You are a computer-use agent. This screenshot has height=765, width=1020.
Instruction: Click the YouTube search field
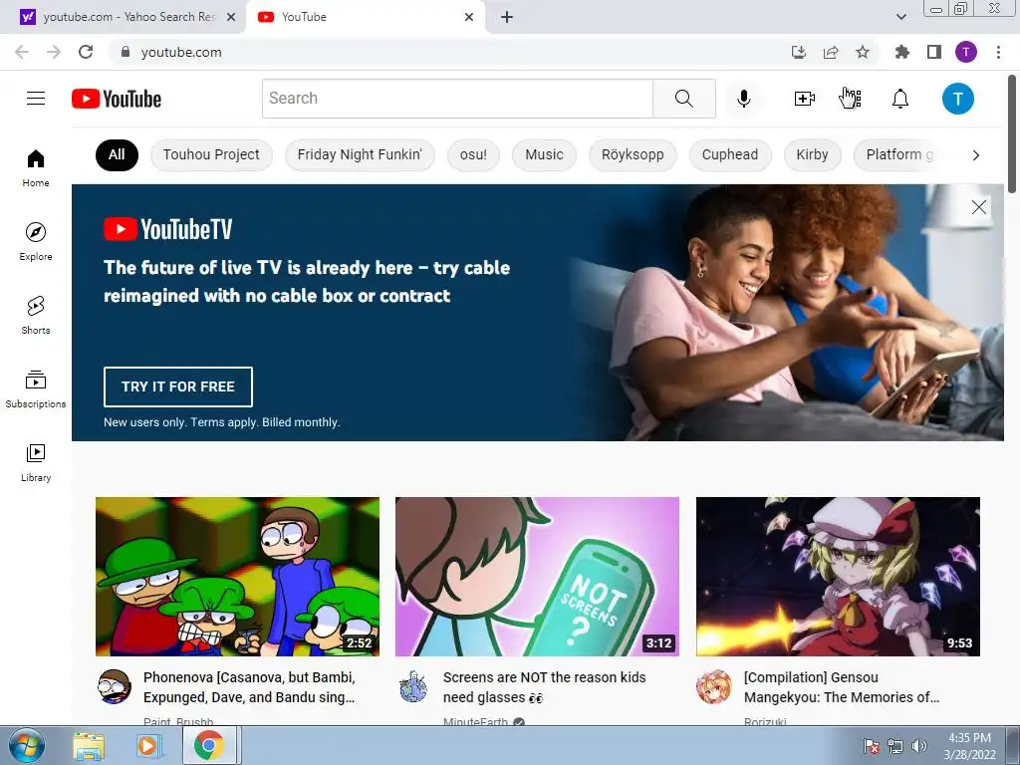click(457, 99)
